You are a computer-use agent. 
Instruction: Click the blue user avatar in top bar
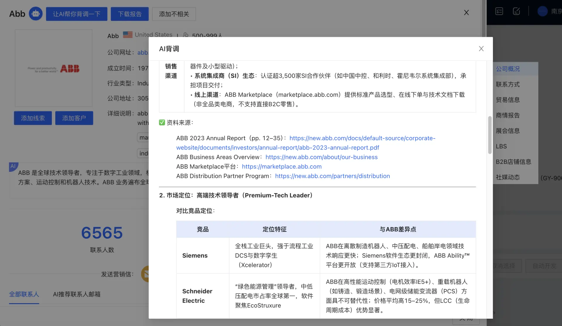pyautogui.click(x=542, y=11)
